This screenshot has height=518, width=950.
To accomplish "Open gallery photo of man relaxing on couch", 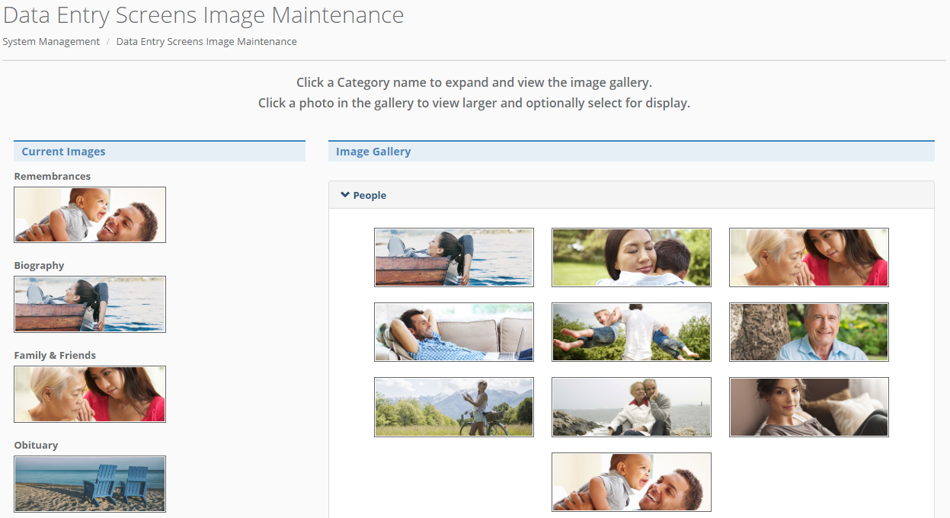I will pyautogui.click(x=454, y=332).
